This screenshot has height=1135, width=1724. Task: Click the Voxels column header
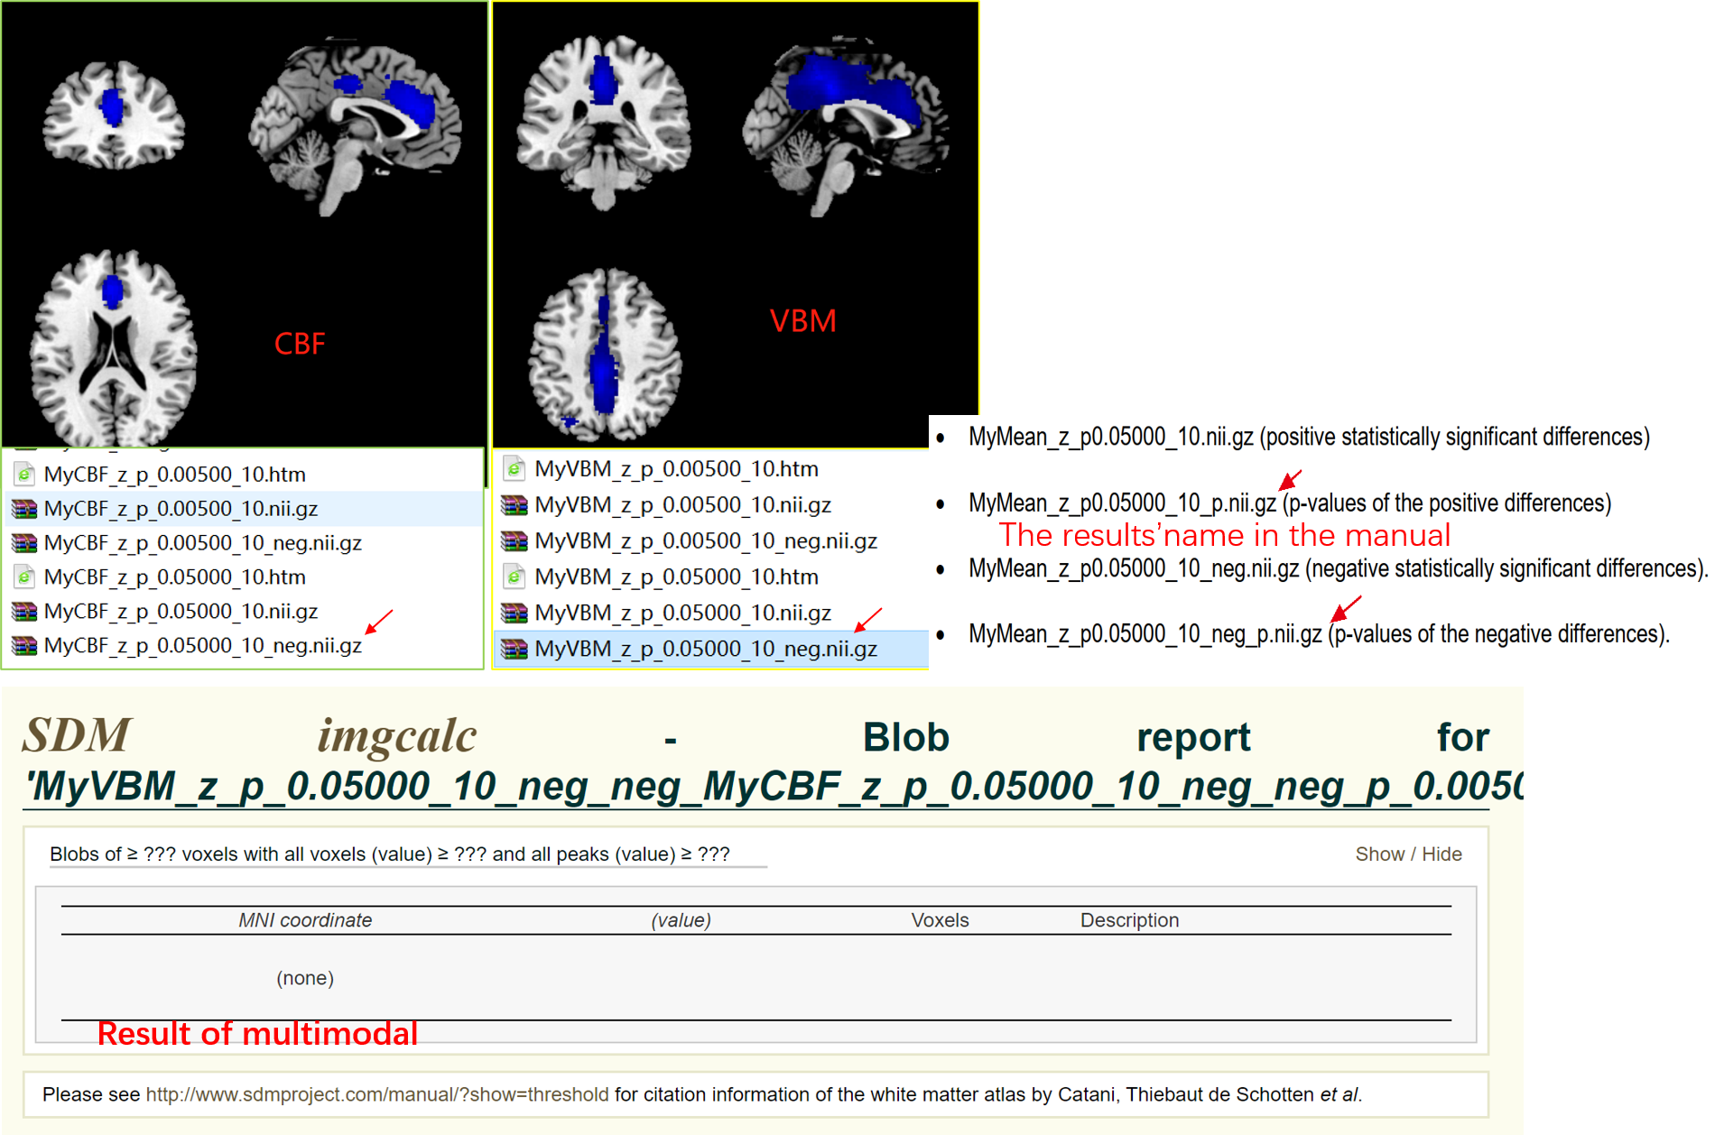940,920
